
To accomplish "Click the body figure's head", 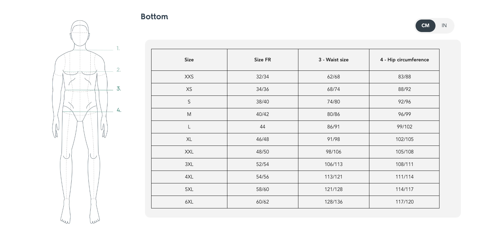I will (80, 34).
